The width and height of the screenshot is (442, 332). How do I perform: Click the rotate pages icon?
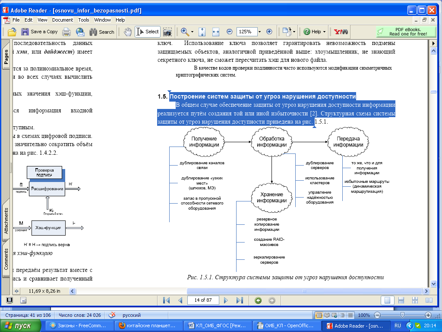click(287, 32)
